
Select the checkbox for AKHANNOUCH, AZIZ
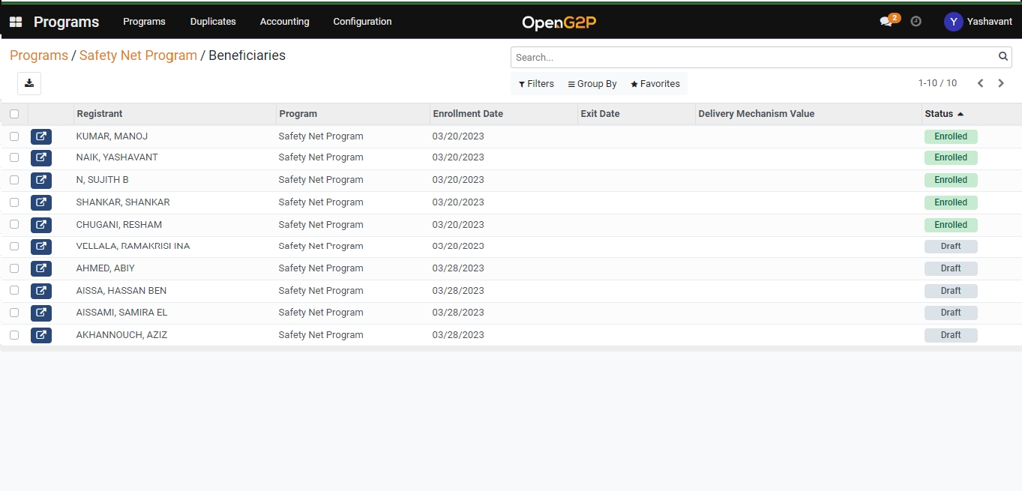14,335
